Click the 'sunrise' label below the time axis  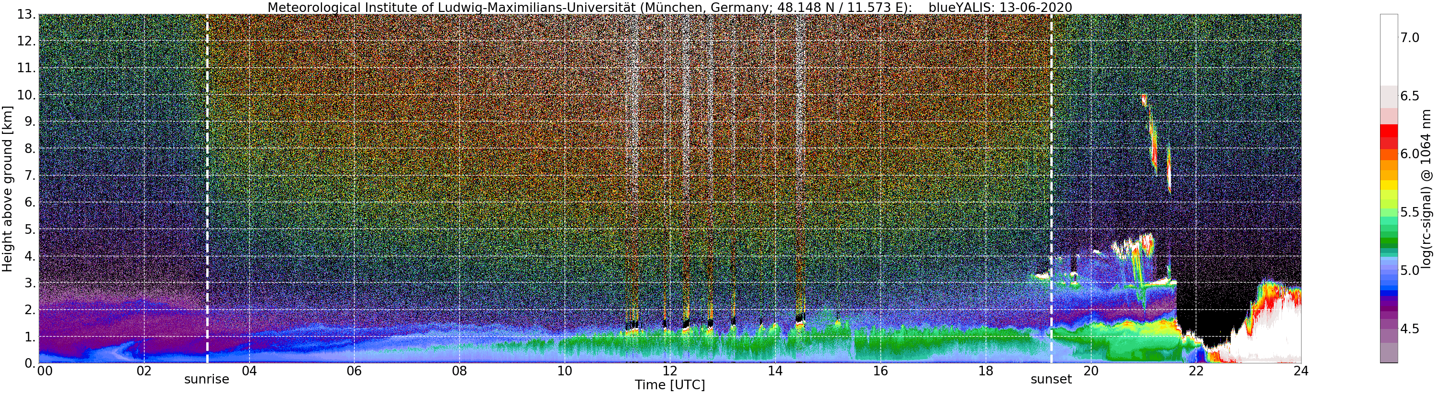coord(207,380)
